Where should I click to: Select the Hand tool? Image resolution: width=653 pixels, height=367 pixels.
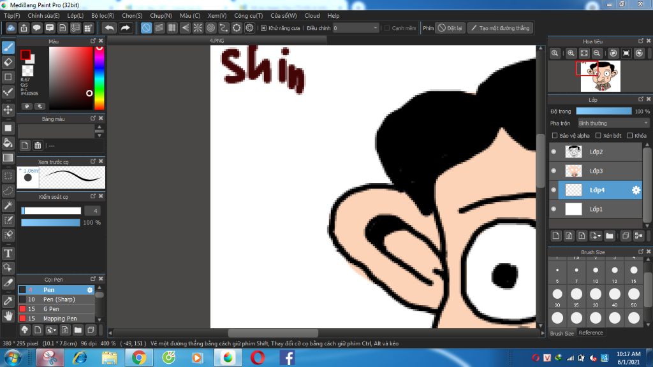coord(8,316)
